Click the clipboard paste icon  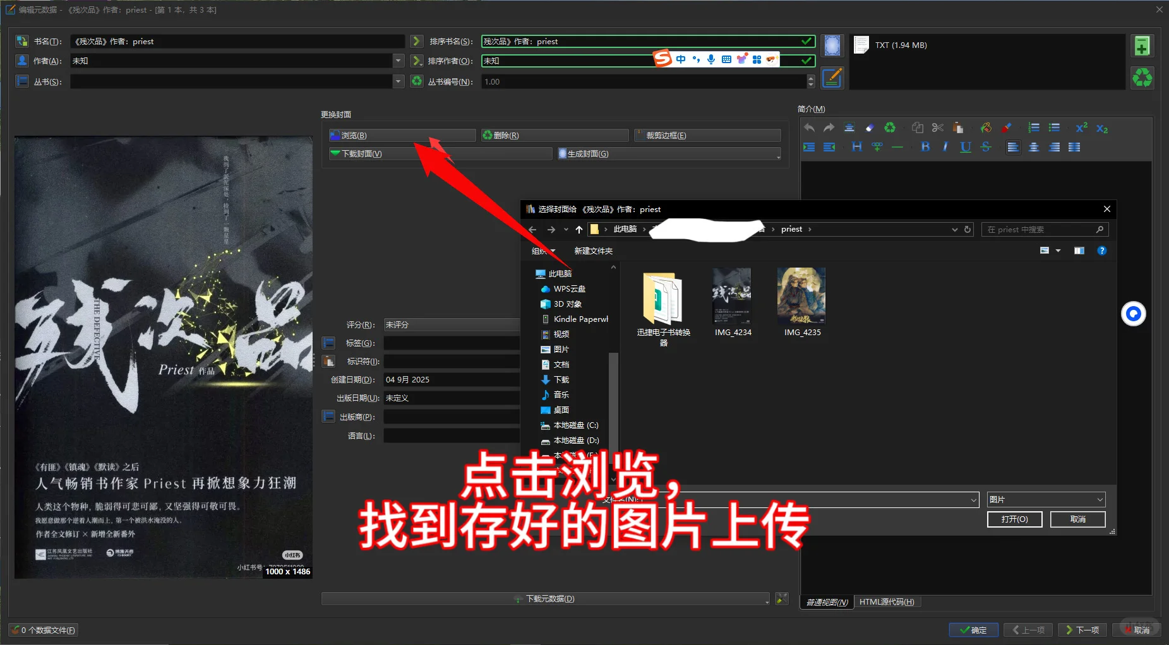point(958,127)
